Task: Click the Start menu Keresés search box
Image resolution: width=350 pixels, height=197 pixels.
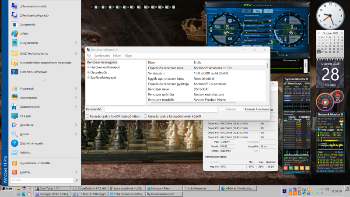Action: pyautogui.click(x=42, y=180)
